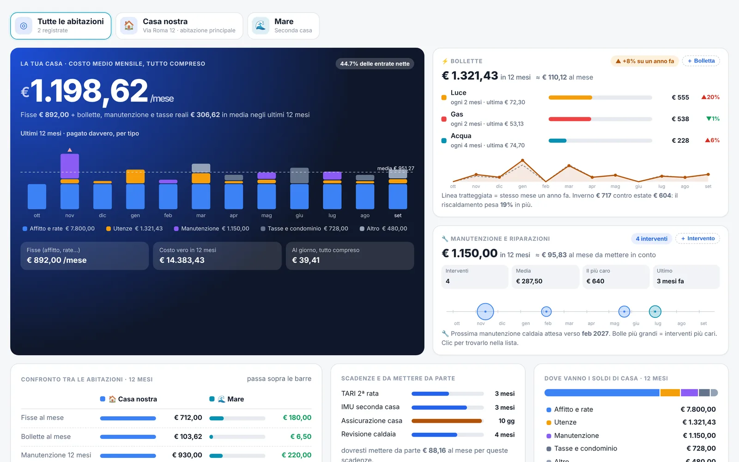Click the gen bar in the monthly cost chart
The height and width of the screenshot is (462, 739).
tap(135, 189)
